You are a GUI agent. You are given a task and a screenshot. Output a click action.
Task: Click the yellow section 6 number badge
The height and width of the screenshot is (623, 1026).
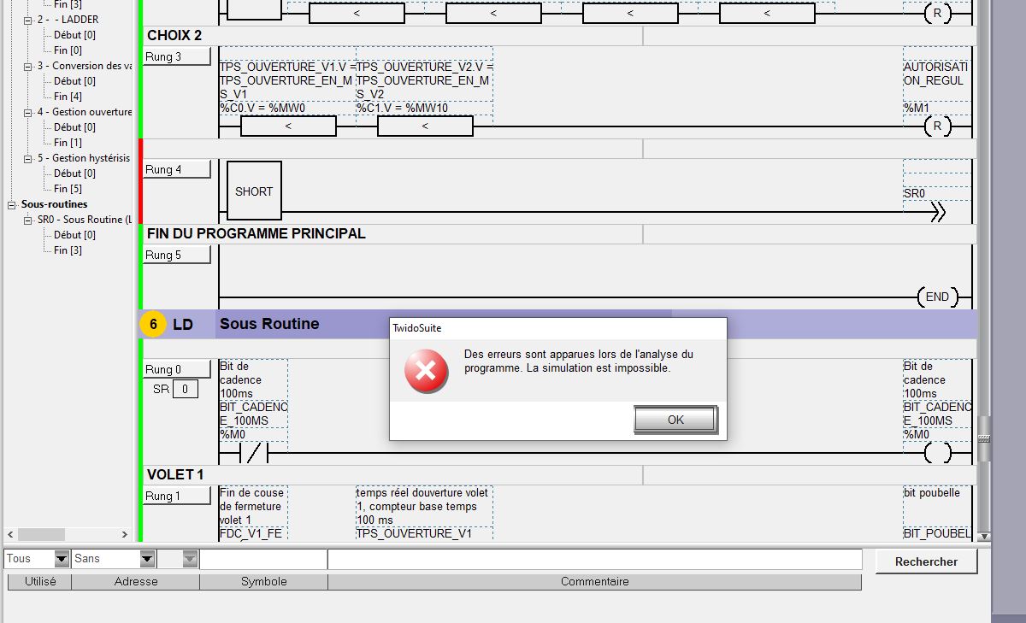click(x=153, y=325)
